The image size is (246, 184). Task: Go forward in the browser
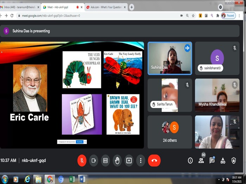click(6, 16)
